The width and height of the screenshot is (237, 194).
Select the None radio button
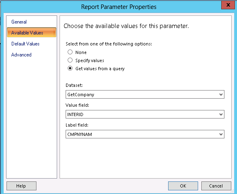pyautogui.click(x=70, y=52)
